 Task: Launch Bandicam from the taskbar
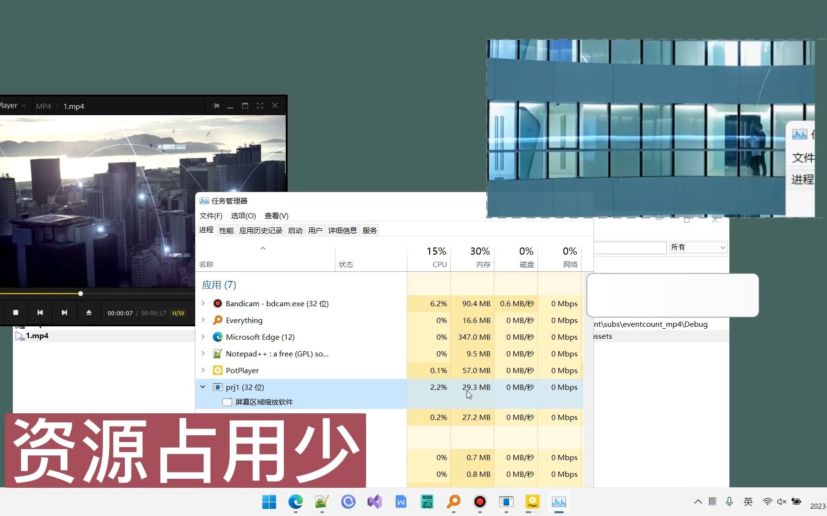(x=479, y=502)
